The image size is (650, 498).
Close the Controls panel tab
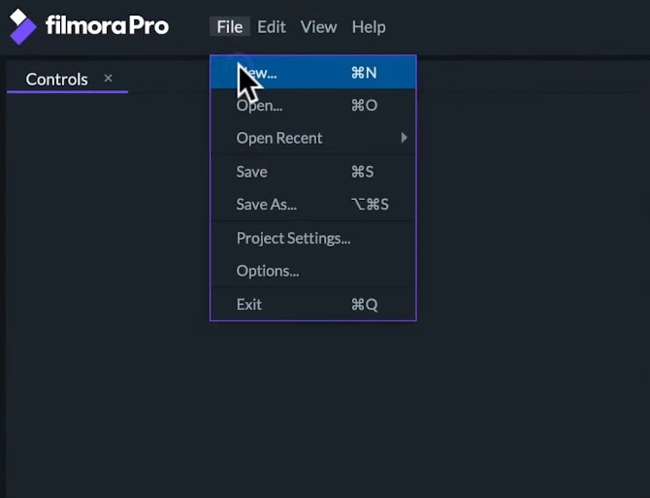click(108, 79)
